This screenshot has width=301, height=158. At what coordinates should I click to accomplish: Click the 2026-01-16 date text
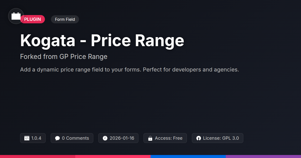[x=122, y=138]
